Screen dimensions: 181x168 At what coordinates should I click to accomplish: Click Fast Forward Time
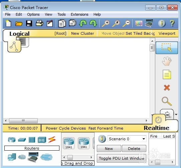106,128
